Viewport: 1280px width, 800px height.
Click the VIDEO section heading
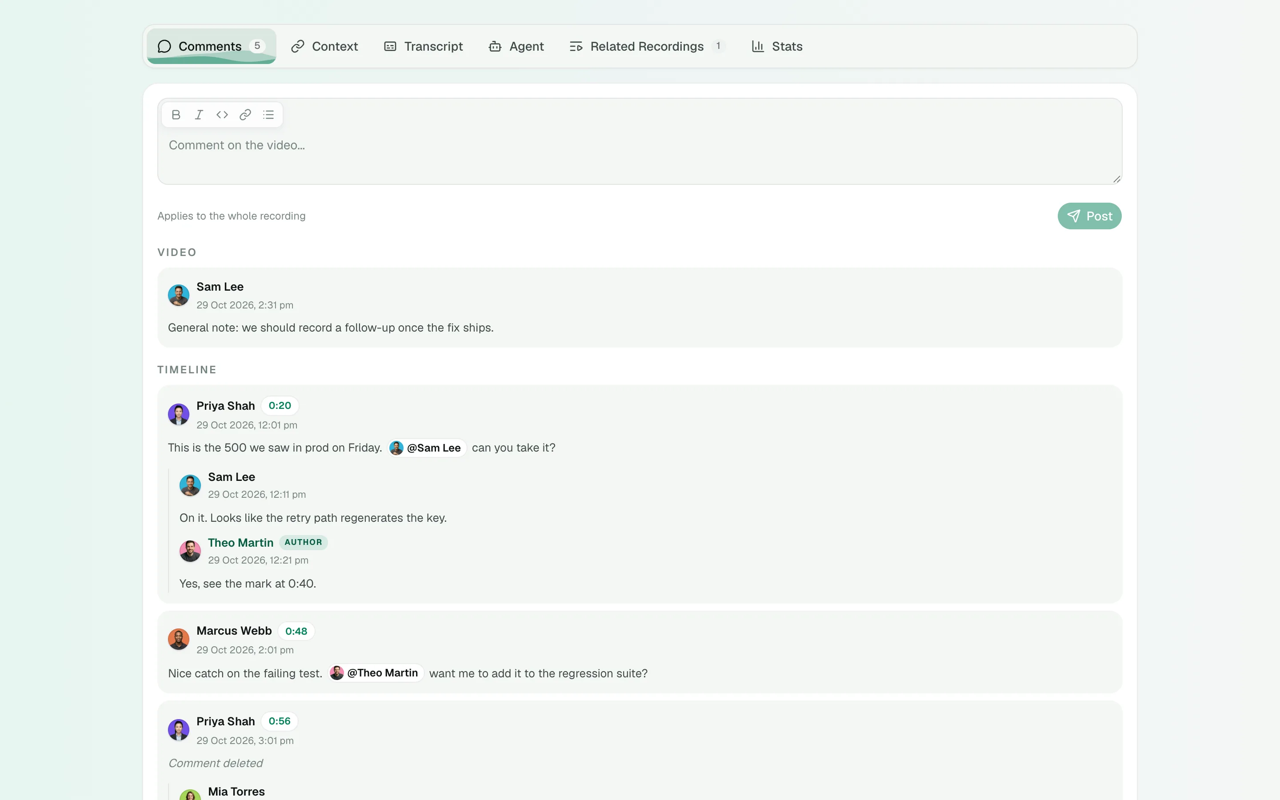pyautogui.click(x=176, y=252)
